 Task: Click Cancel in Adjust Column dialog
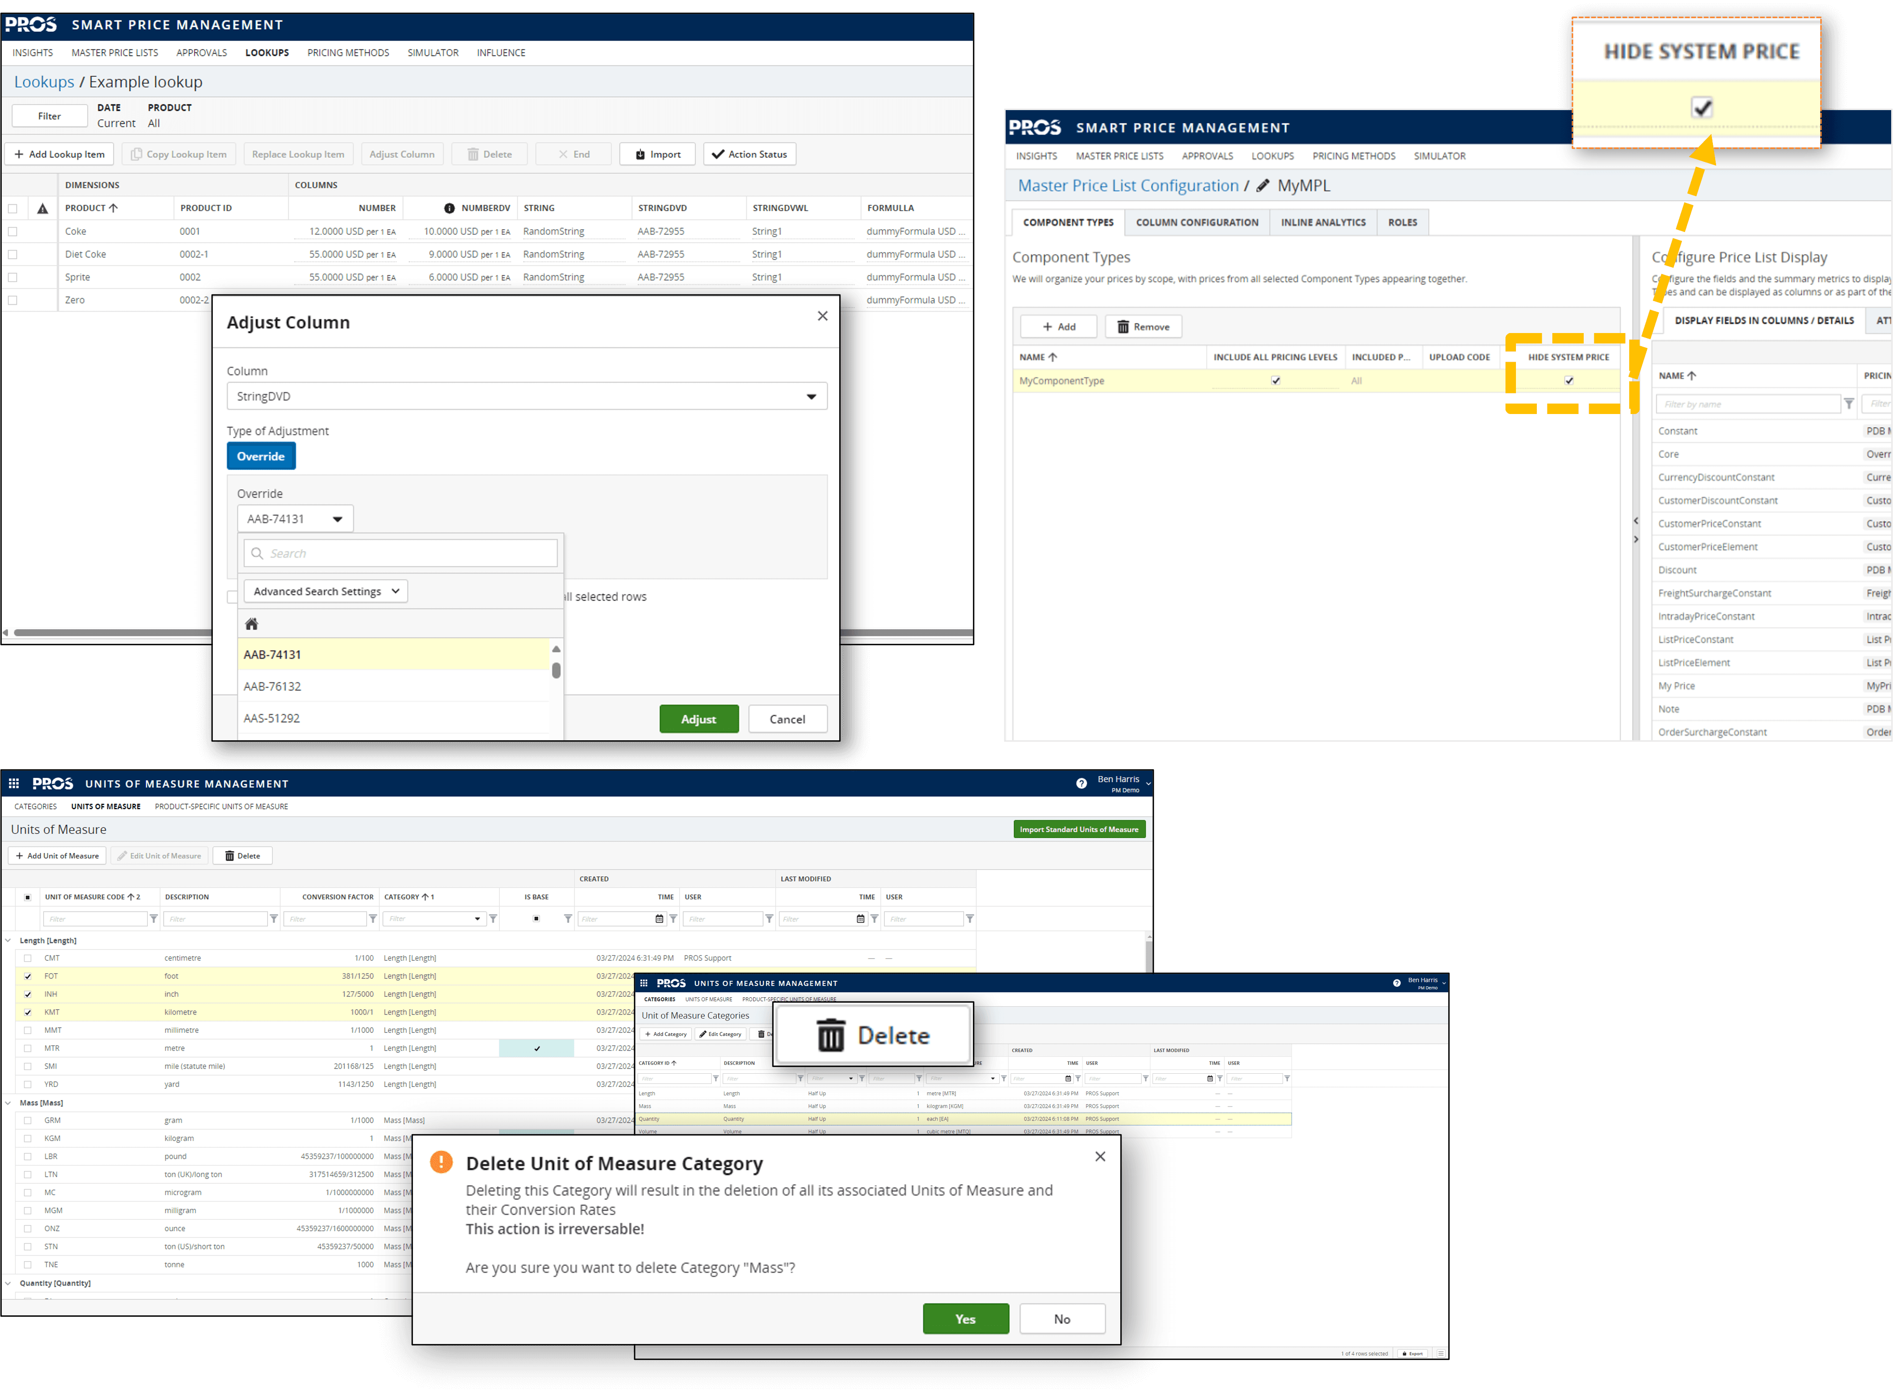pos(787,719)
